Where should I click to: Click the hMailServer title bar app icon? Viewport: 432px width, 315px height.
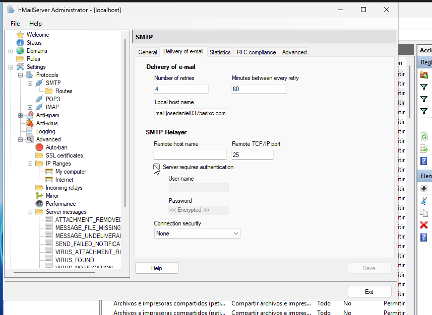pyautogui.click(x=11, y=10)
